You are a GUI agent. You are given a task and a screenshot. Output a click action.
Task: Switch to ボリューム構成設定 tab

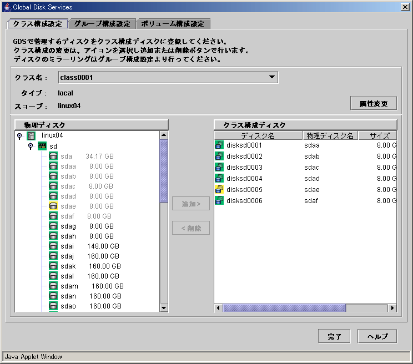[x=173, y=24]
